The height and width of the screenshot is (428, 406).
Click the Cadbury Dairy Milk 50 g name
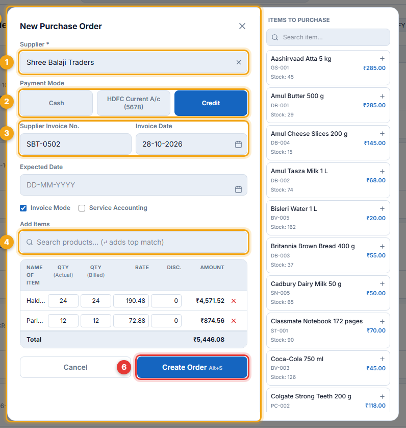(x=306, y=284)
